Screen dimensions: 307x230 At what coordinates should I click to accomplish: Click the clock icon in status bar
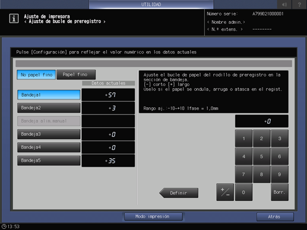[x=4, y=226]
